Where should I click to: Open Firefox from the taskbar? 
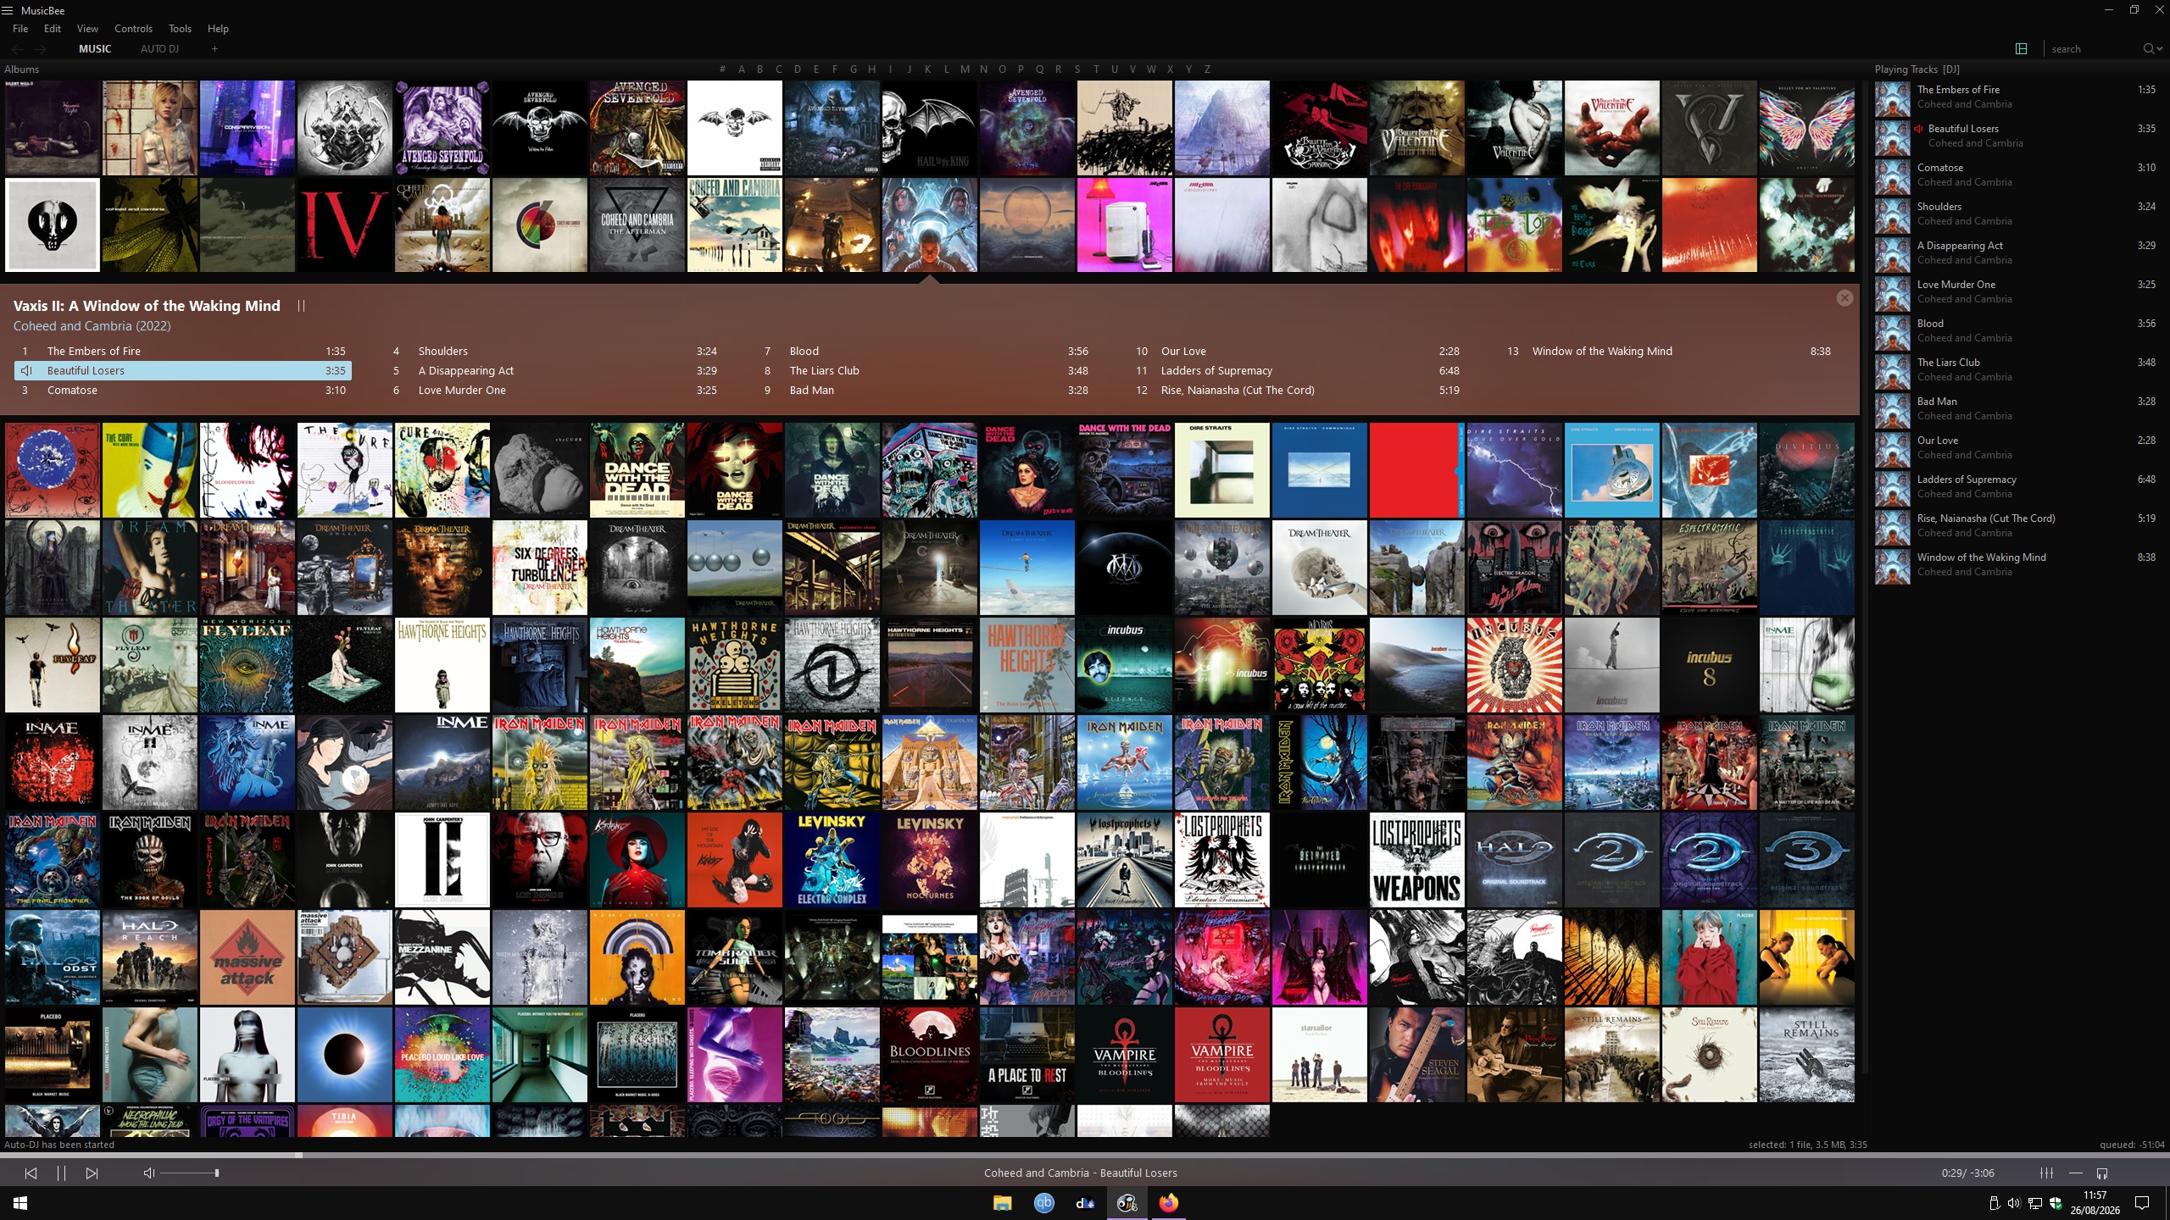[x=1168, y=1203]
